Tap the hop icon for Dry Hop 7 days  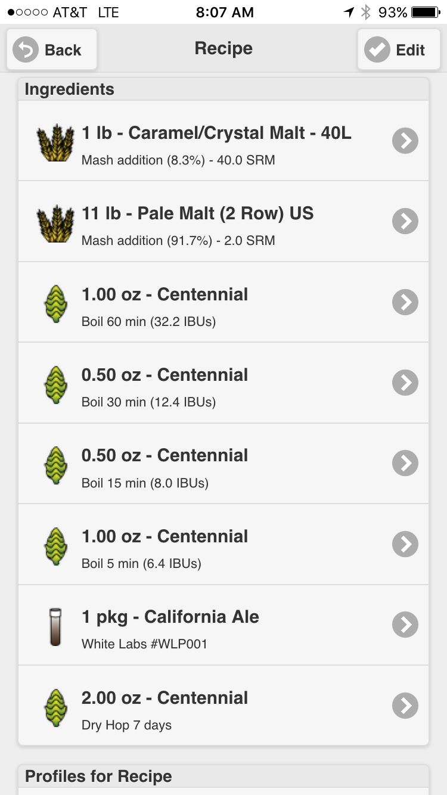55,707
